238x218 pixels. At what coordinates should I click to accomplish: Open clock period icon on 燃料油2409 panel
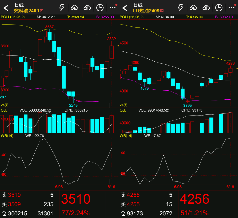(x=100, y=8)
